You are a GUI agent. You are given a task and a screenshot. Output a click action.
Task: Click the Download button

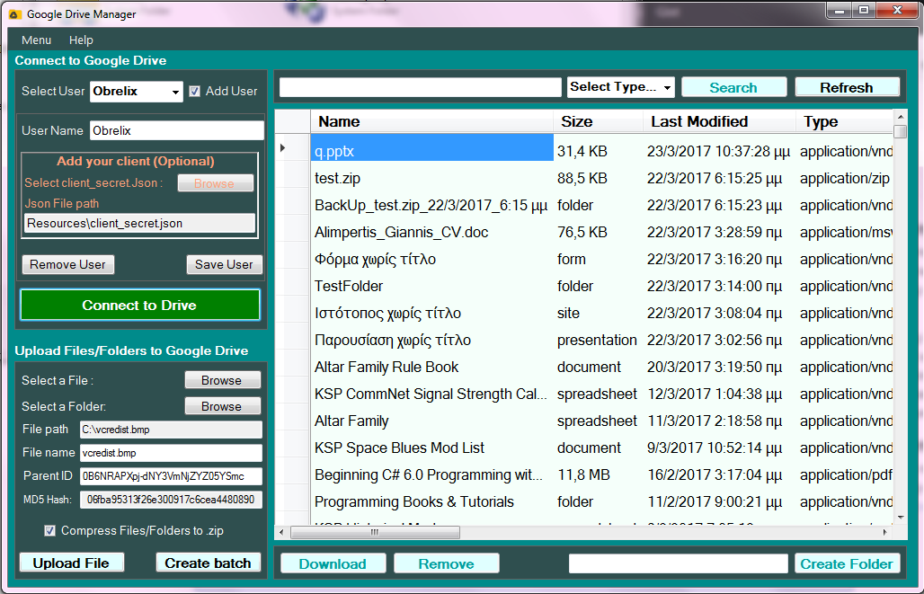coord(333,563)
